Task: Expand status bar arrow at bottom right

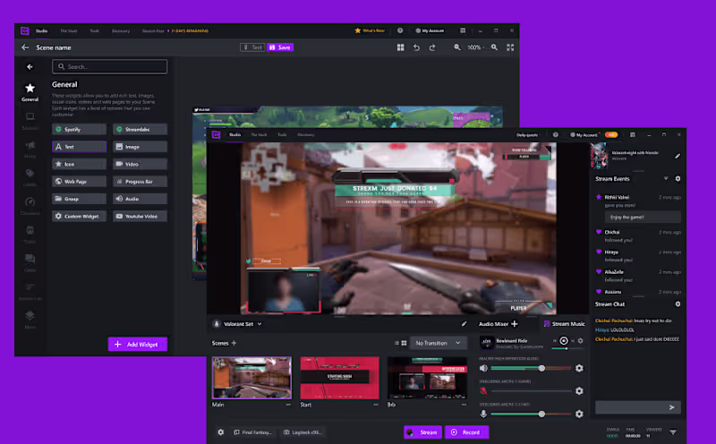Action: coord(673,432)
